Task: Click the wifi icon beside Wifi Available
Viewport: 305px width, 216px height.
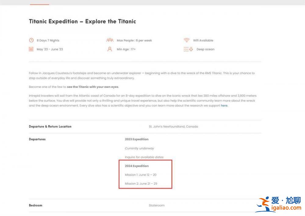Action: (187, 40)
